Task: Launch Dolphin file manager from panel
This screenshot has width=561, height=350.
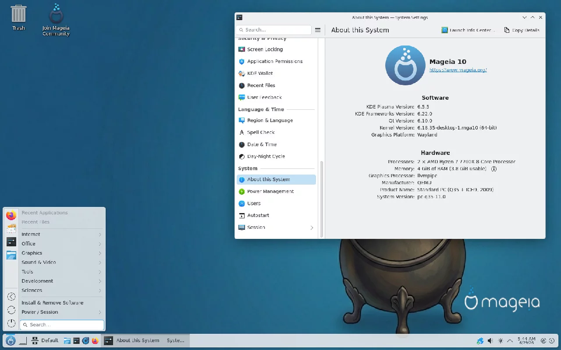Action: click(67, 340)
